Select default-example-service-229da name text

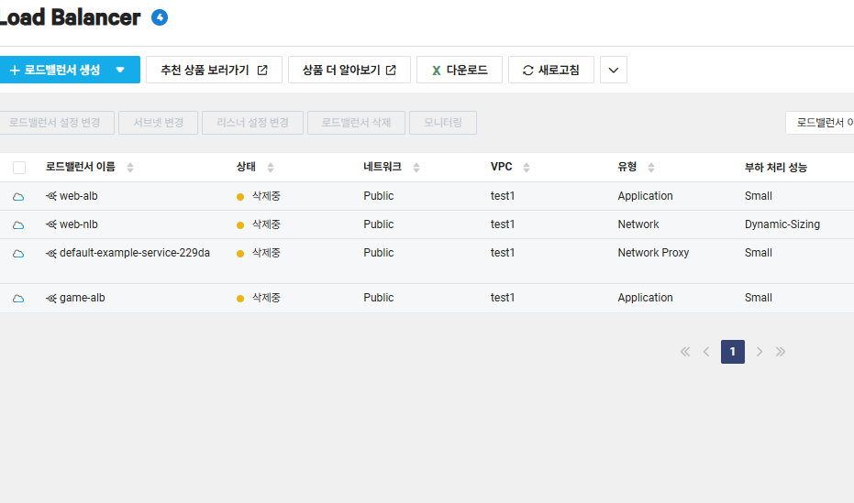pos(135,252)
